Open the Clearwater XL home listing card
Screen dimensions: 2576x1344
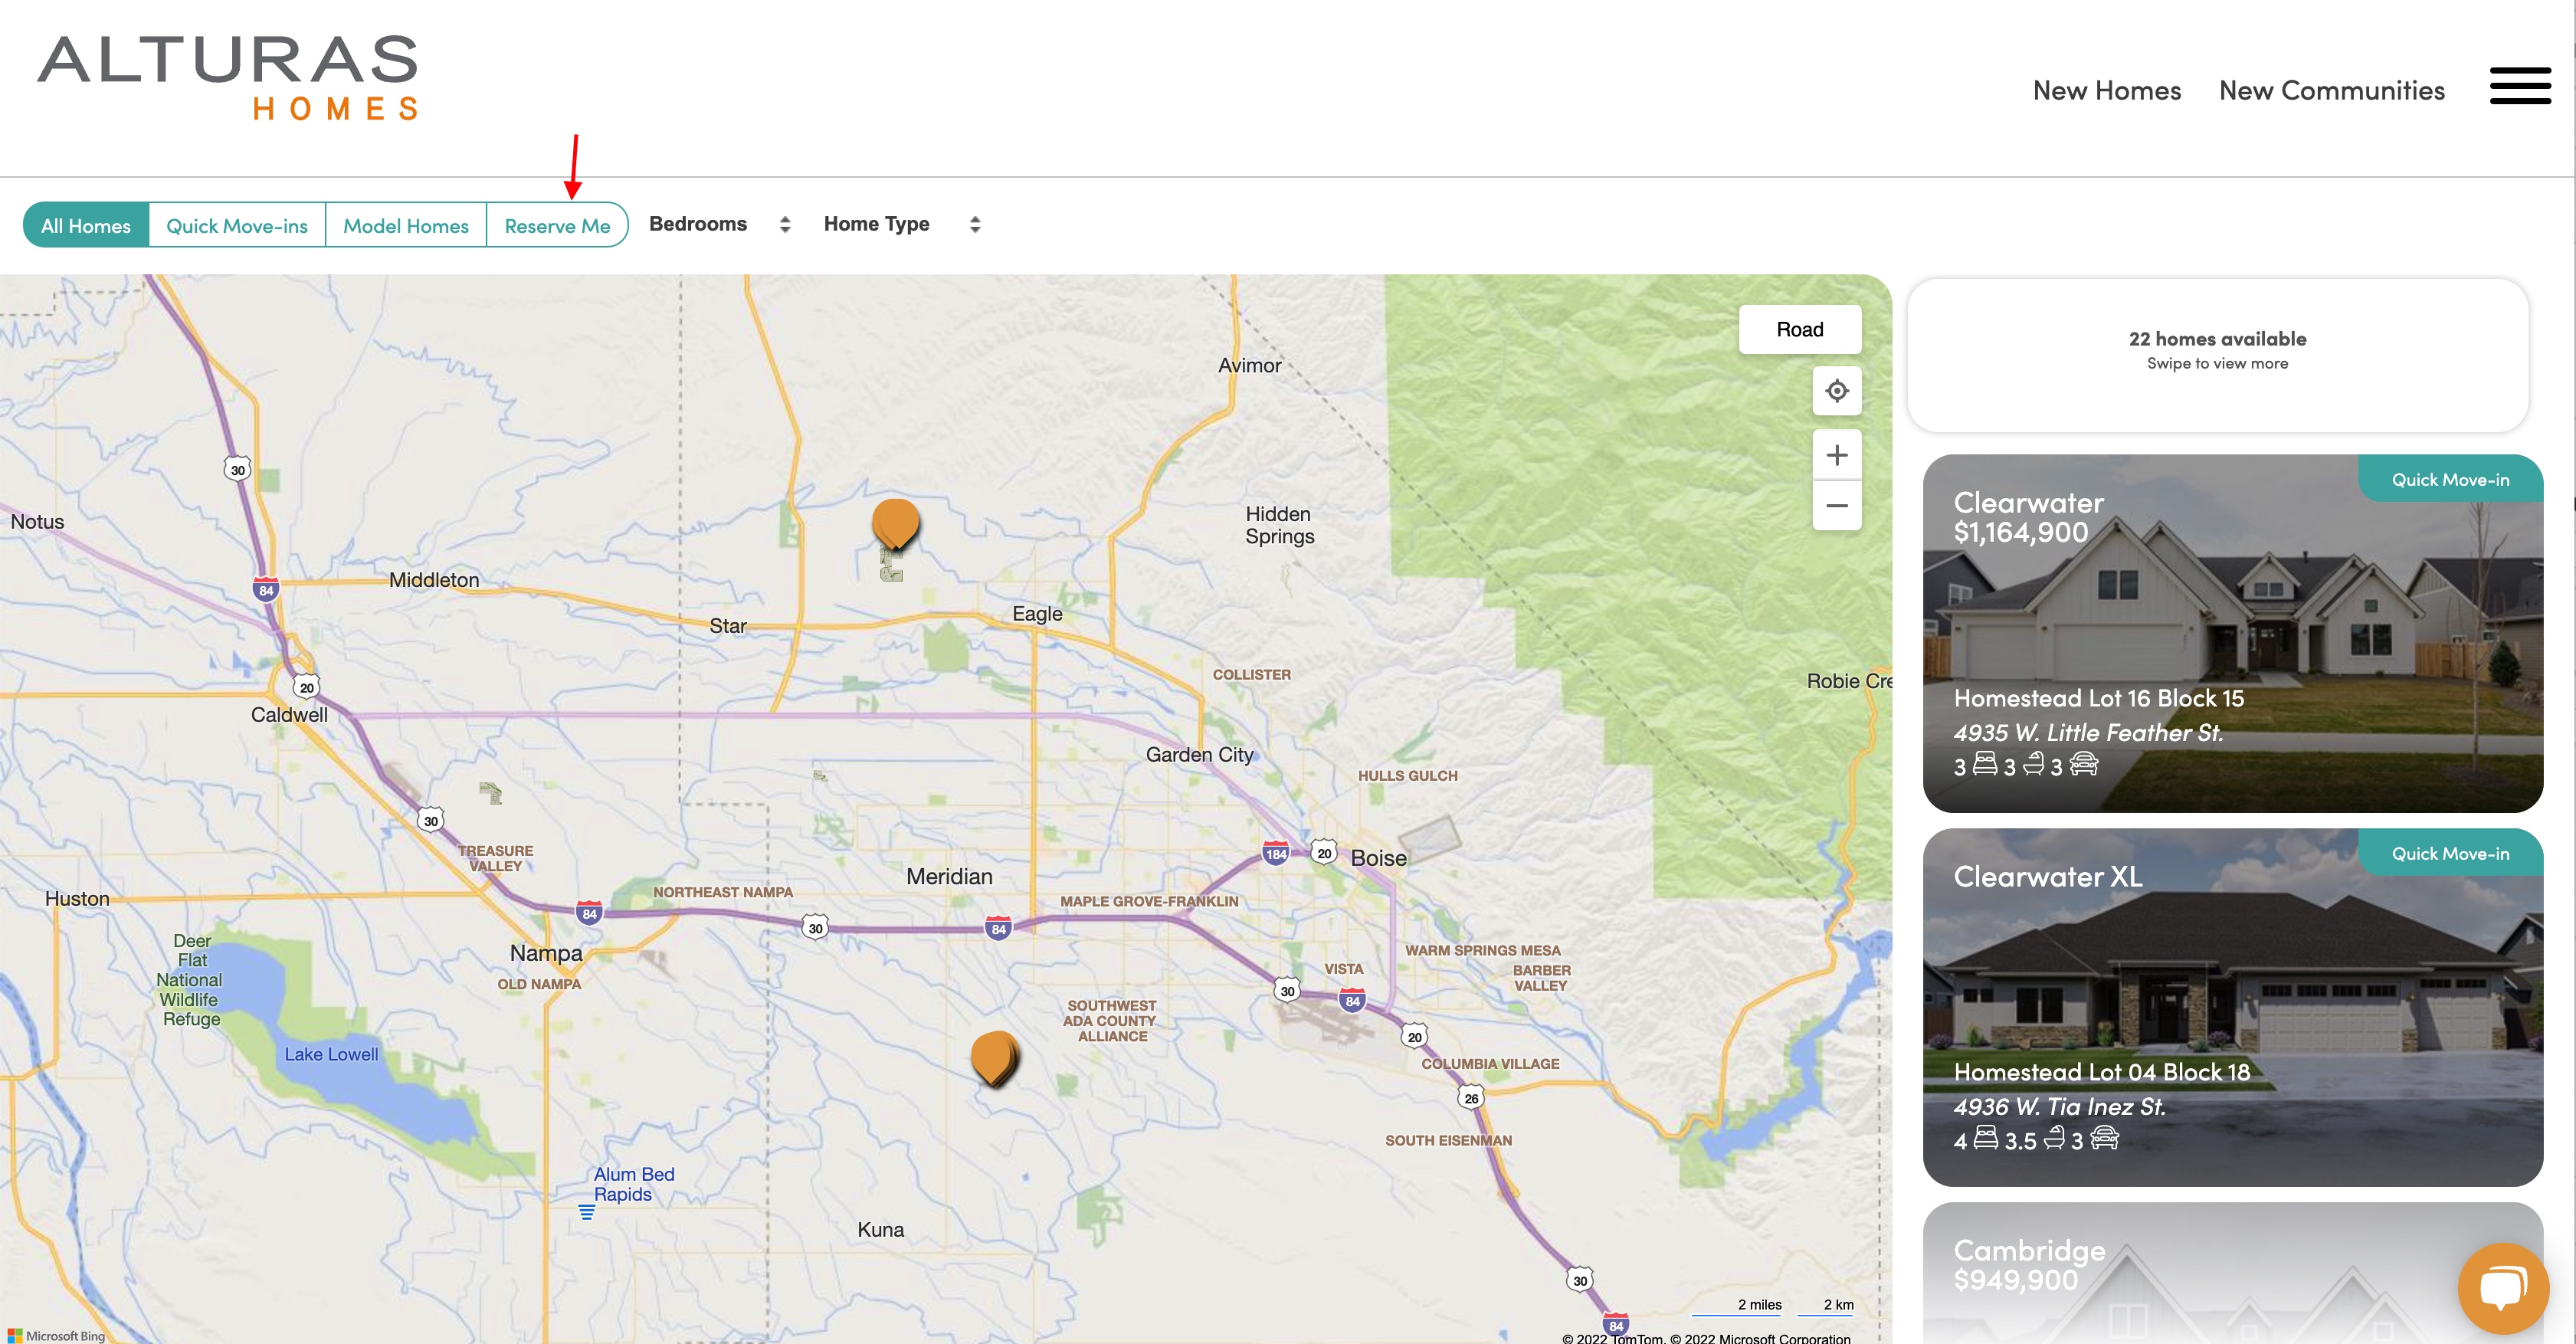pyautogui.click(x=2233, y=1007)
